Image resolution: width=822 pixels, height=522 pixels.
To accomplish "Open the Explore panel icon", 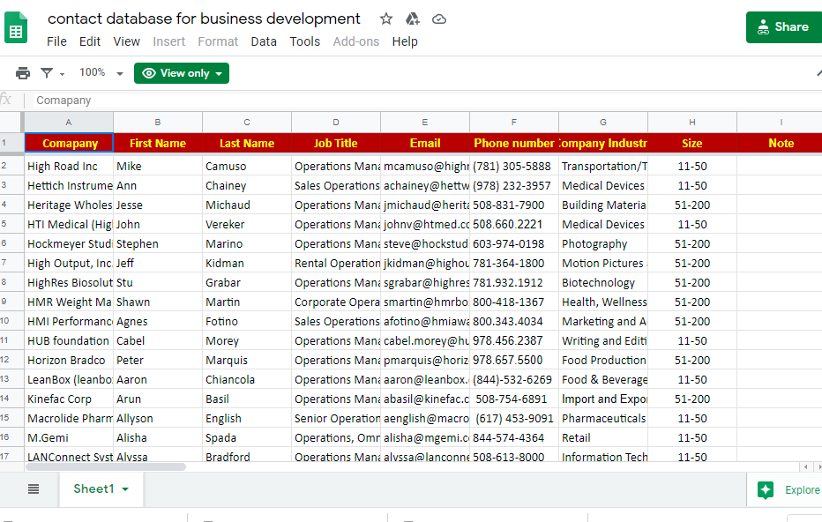I will (x=764, y=489).
